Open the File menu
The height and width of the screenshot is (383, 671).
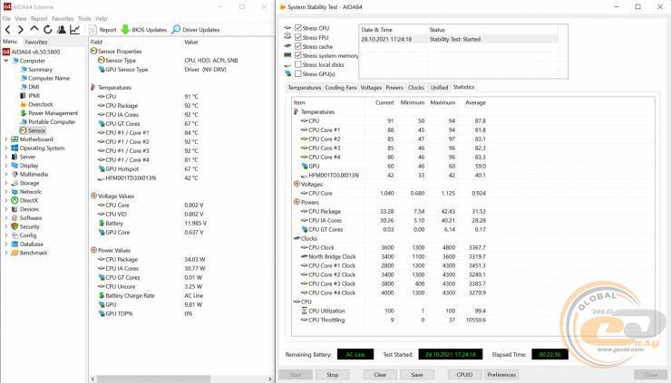point(6,19)
